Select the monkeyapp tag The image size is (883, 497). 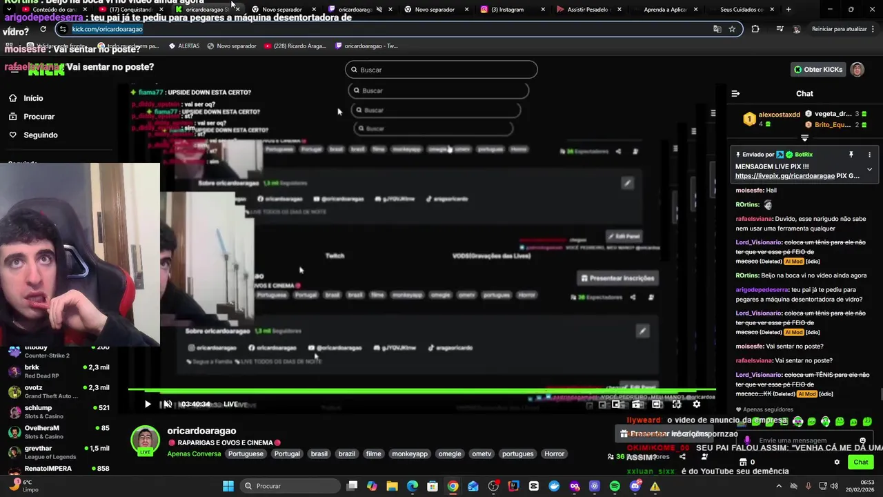pos(410,454)
